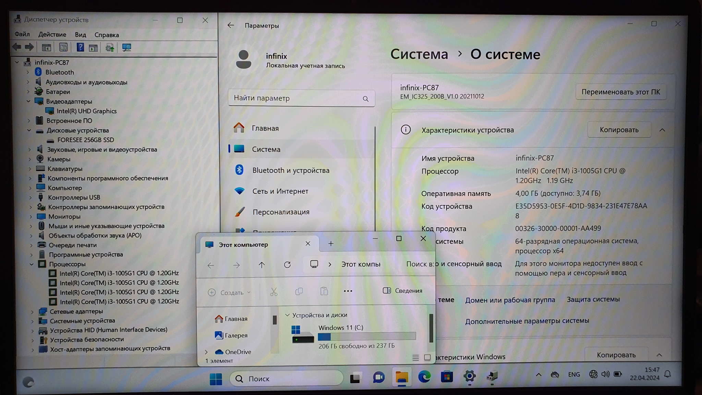Collapse the Характеристики устройства section
Viewport: 702px width, 395px height.
click(x=662, y=130)
